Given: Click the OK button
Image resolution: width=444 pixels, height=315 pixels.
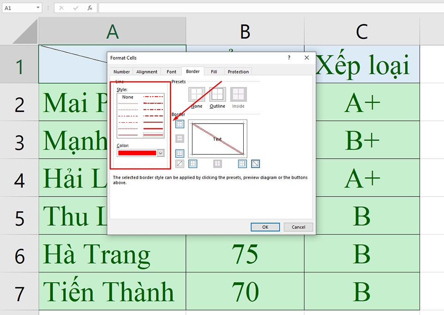Looking at the screenshot, I should [x=265, y=227].
